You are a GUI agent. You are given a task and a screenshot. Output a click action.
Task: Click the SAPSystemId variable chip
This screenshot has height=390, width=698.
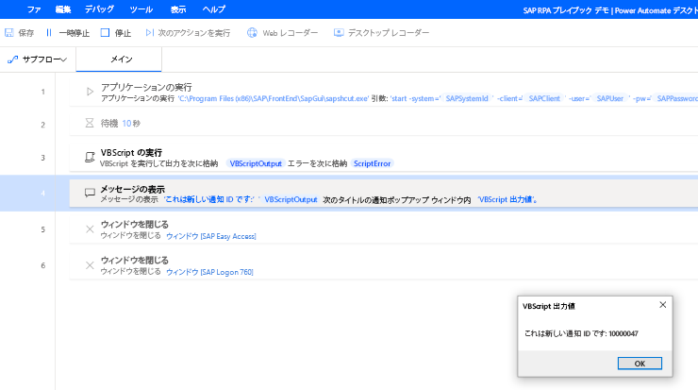click(x=467, y=98)
